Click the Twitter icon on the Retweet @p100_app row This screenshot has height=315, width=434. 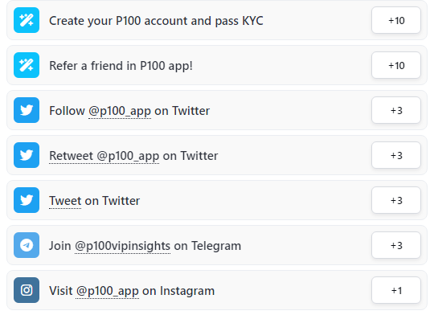click(27, 155)
